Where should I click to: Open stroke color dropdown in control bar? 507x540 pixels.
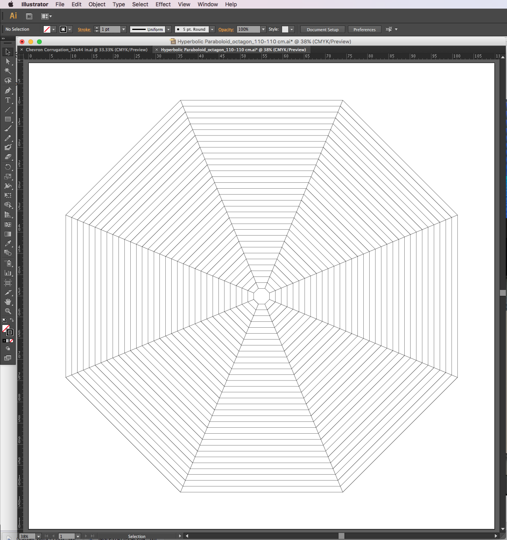tap(70, 30)
